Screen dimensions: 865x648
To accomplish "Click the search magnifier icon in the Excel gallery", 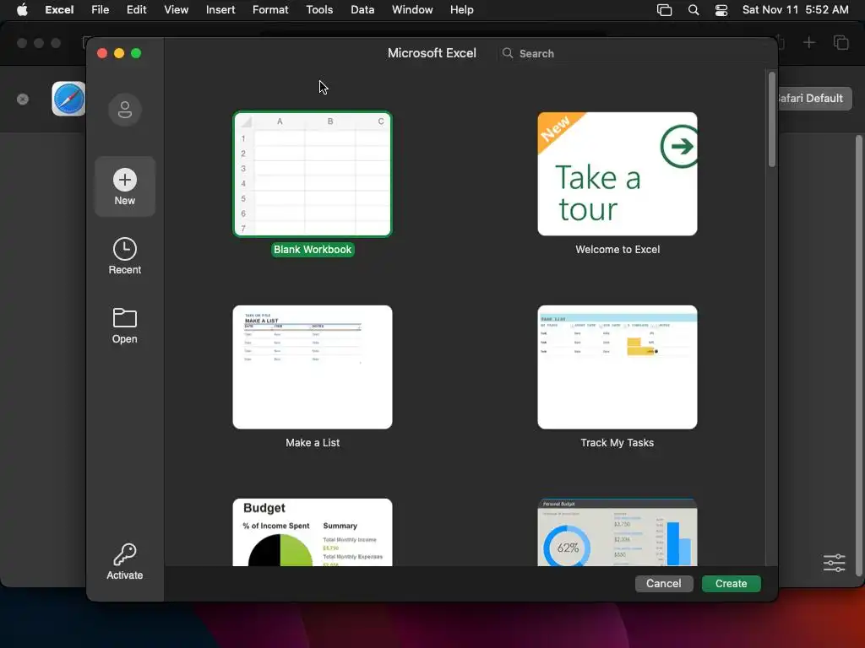I will tap(508, 53).
